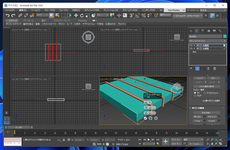Open the reference coordinate 'ビュー' dropdown
230x150 pixels.
(103, 15)
